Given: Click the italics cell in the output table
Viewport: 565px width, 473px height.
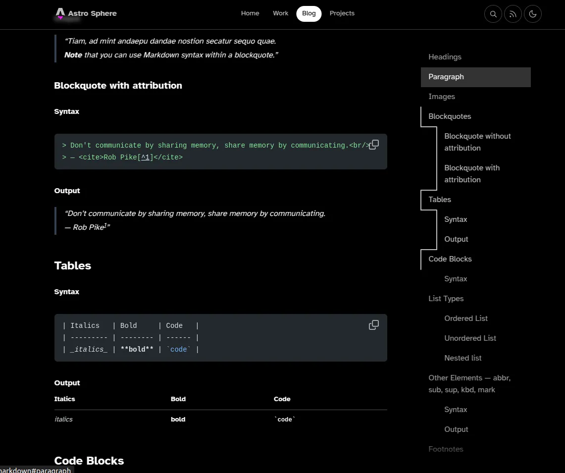Looking at the screenshot, I should click(x=63, y=420).
